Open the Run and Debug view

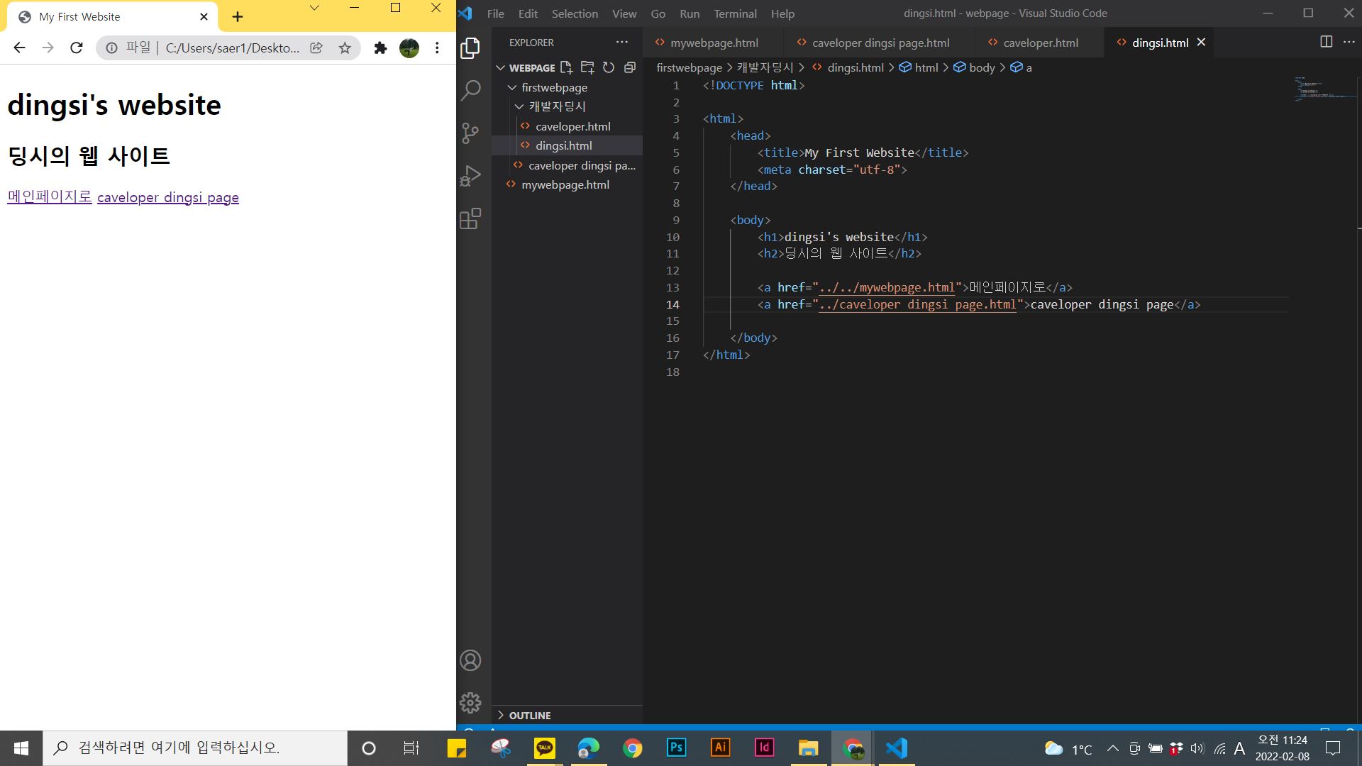470,176
